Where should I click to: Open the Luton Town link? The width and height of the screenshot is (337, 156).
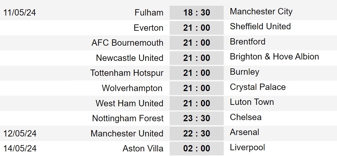tap(252, 102)
